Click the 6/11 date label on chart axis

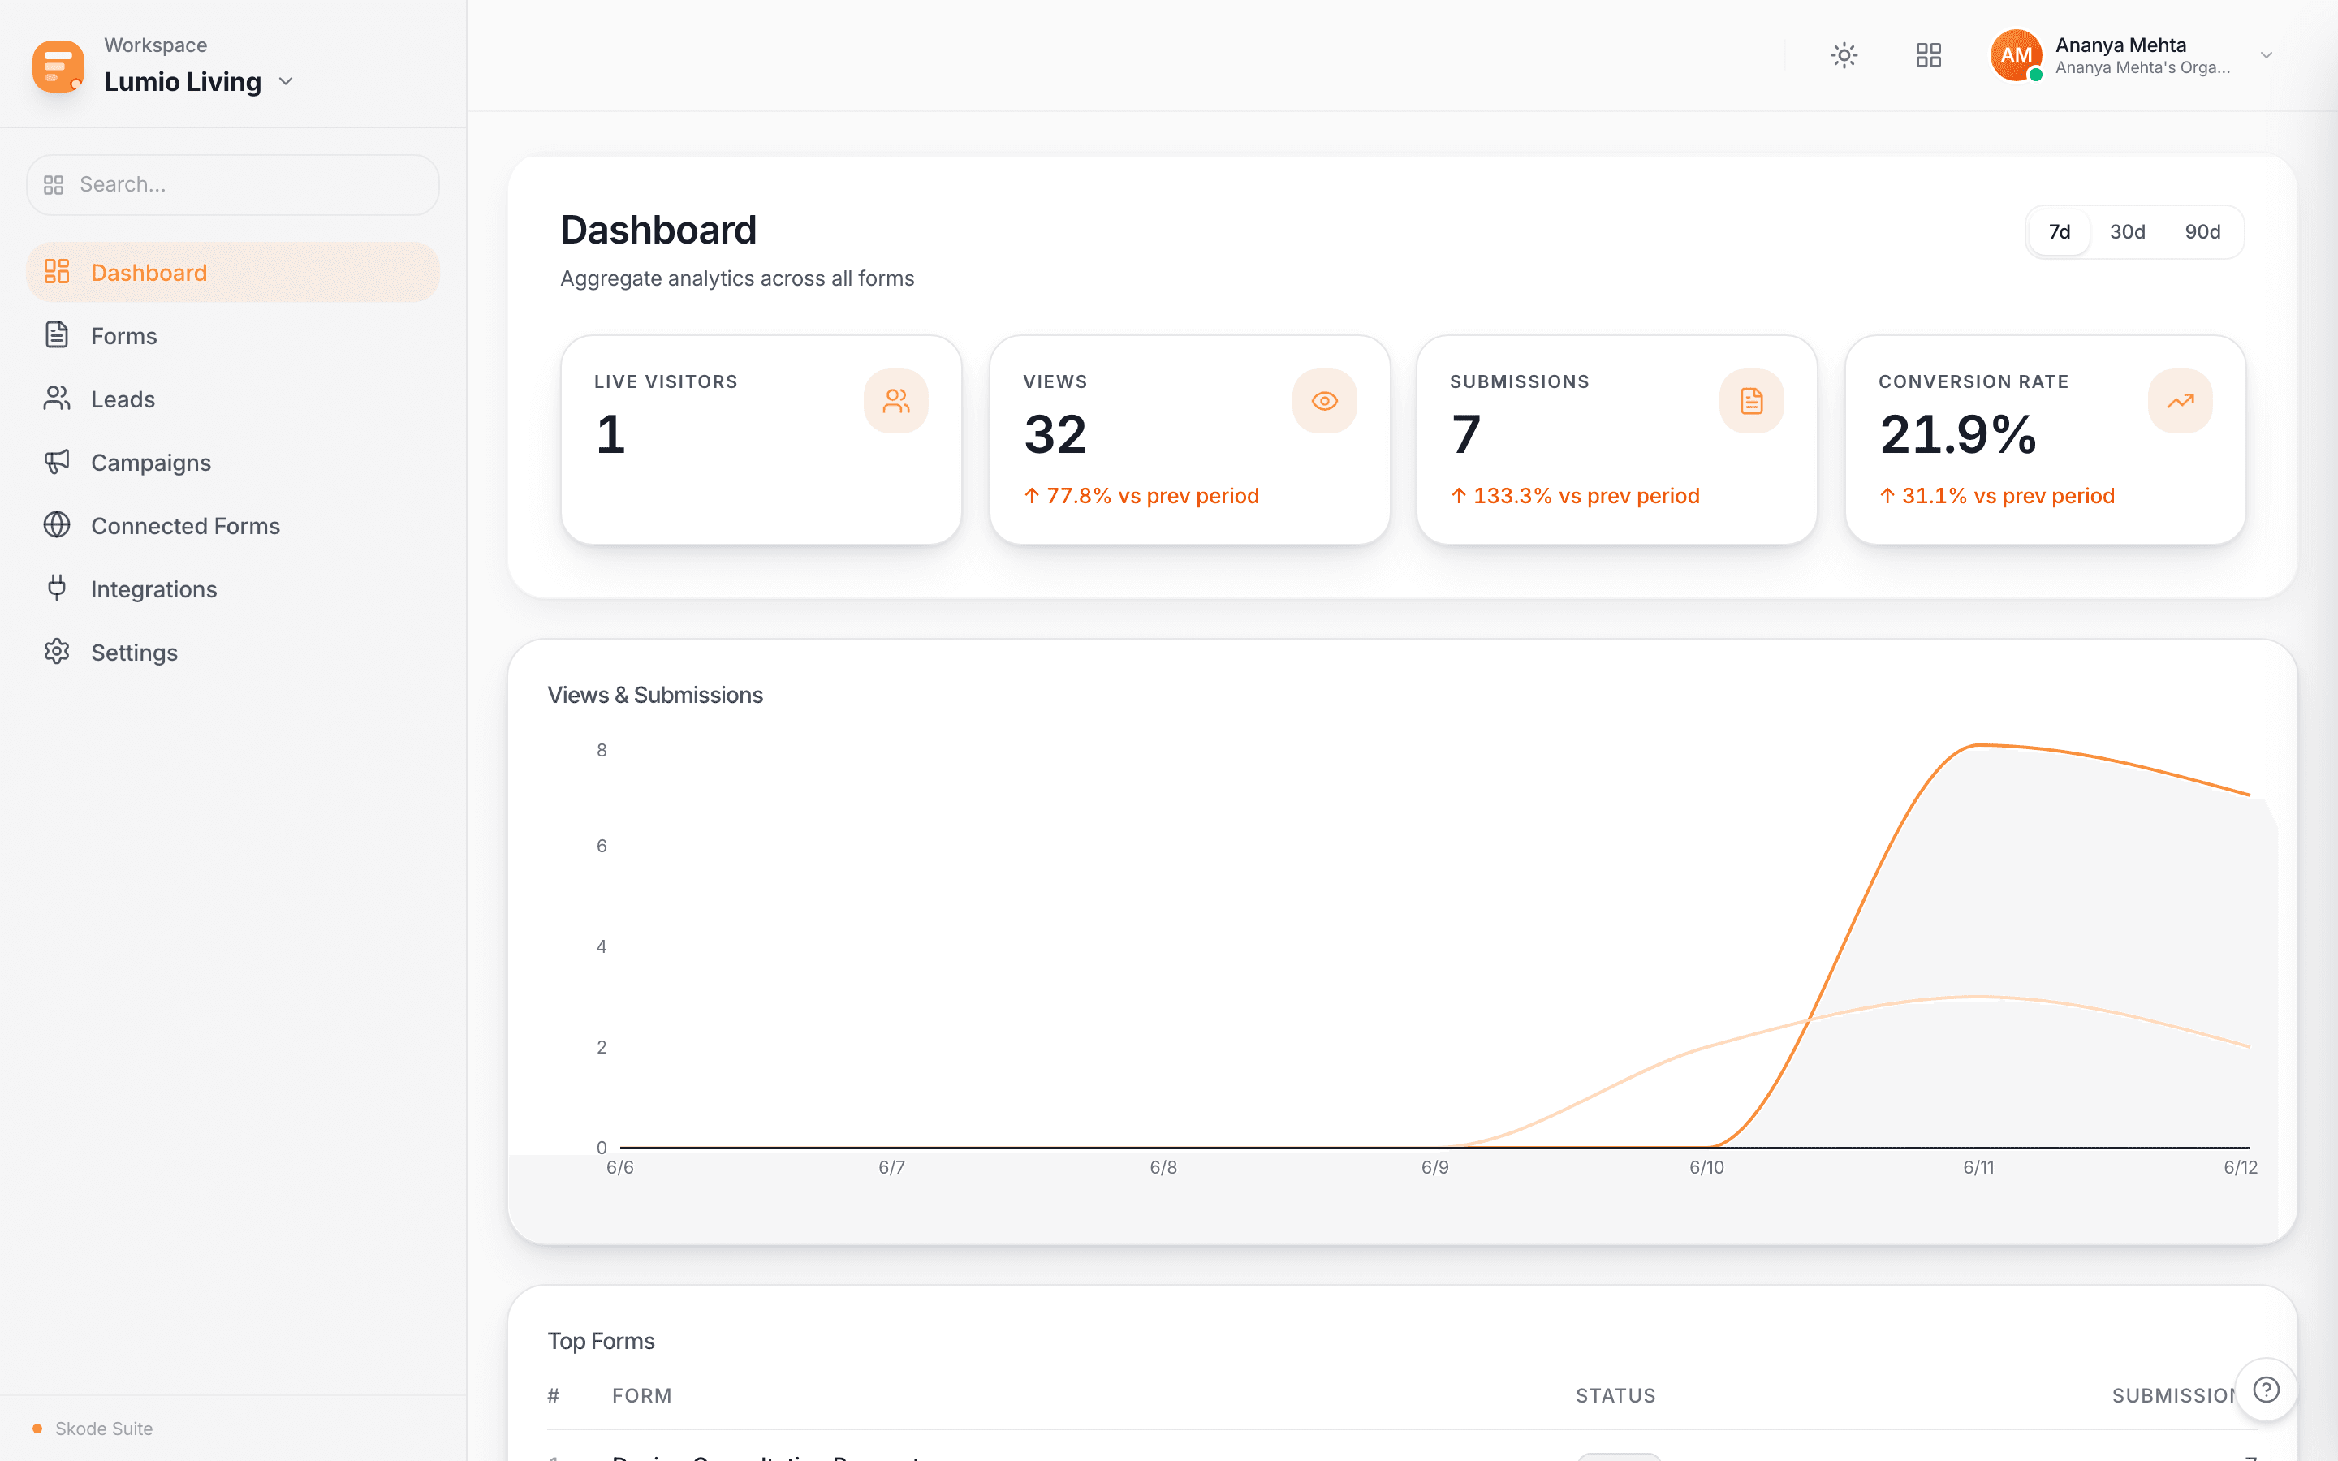pos(1978,1167)
